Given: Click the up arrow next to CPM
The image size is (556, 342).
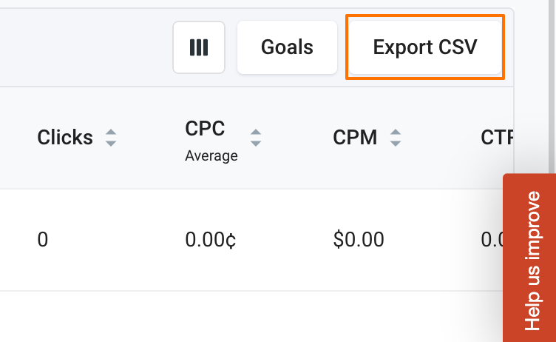Looking at the screenshot, I should pos(396,132).
